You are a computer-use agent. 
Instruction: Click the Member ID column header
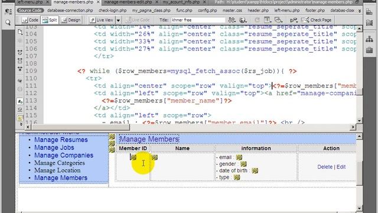pos(133,149)
